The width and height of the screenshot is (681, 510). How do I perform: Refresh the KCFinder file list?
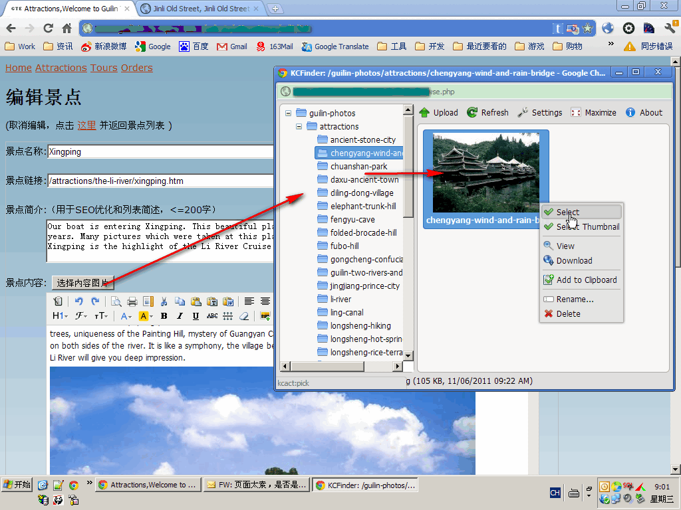pyautogui.click(x=472, y=113)
